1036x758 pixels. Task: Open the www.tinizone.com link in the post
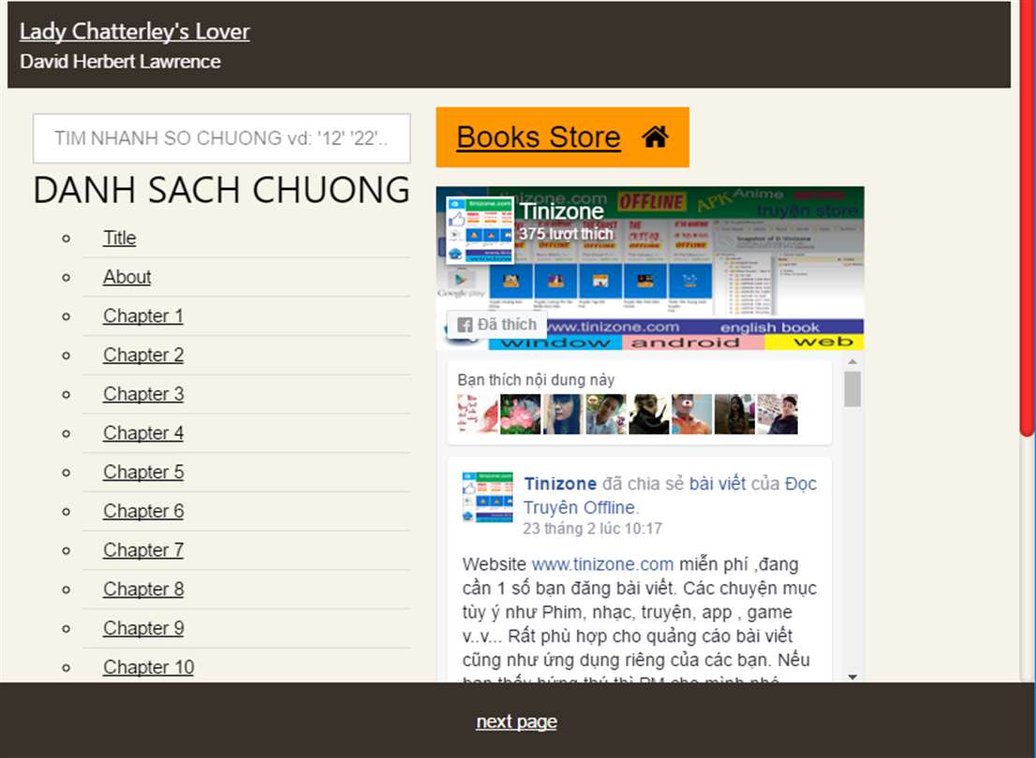(602, 564)
